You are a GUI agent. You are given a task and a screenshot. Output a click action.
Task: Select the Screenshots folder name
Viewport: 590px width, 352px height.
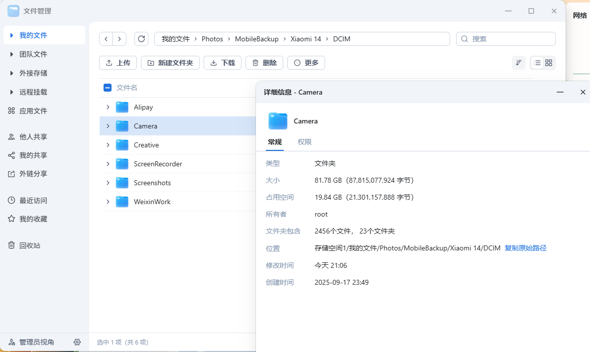point(152,183)
